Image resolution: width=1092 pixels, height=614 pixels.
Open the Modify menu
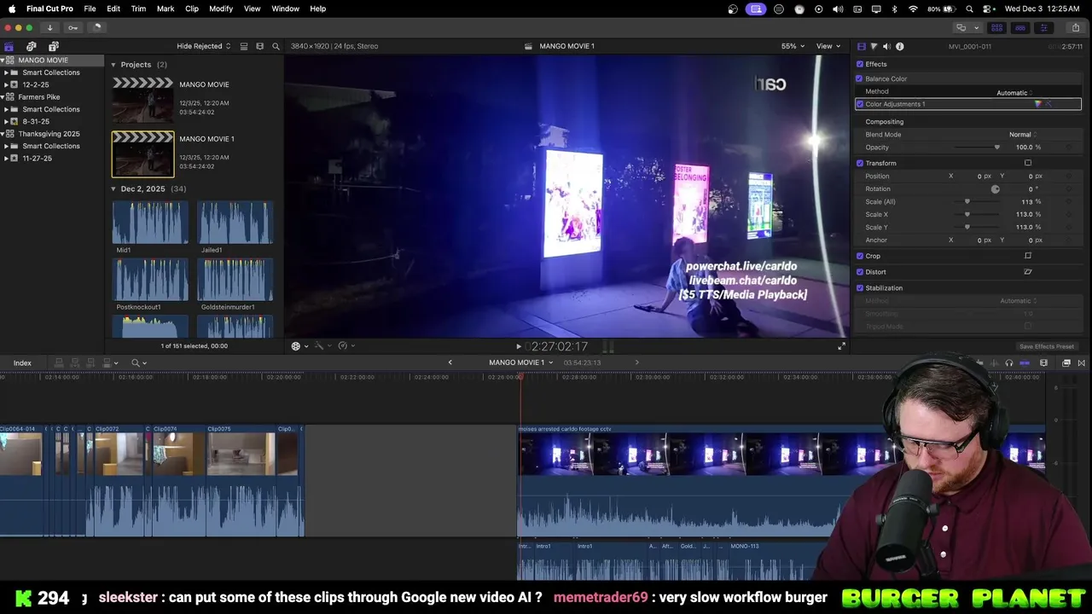(221, 9)
